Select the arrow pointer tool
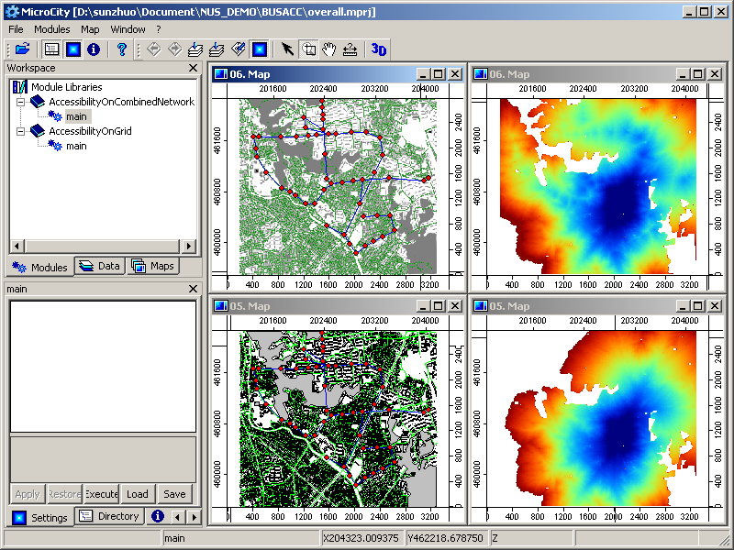734x550 pixels. coord(287,49)
